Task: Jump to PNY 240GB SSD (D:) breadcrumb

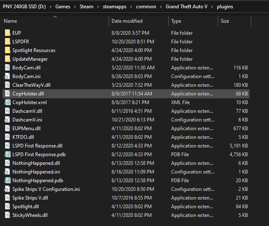Action: (24, 7)
